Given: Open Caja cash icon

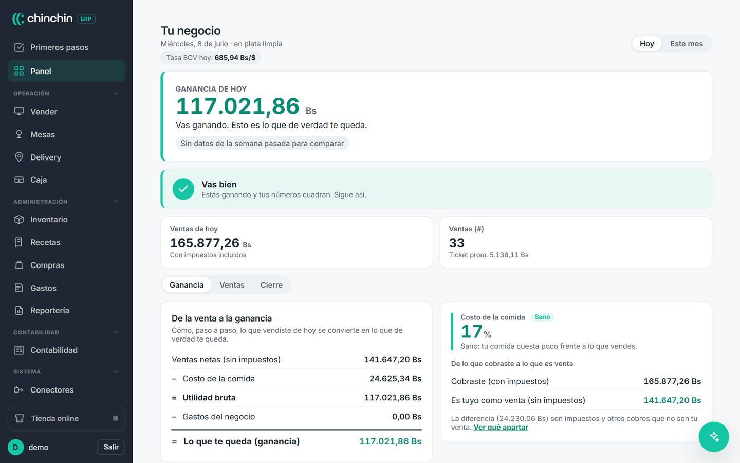Looking at the screenshot, I should [x=19, y=180].
